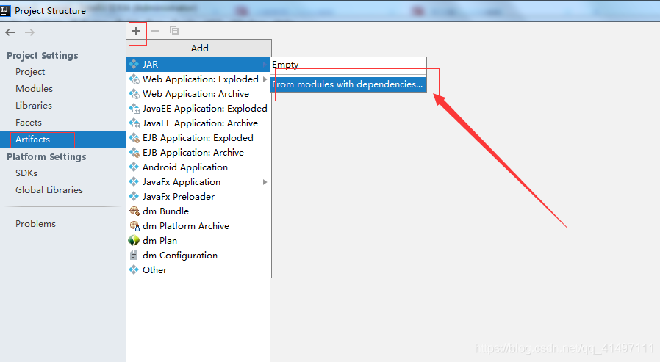Viewport: 660px width, 362px height.
Task: Select dm Configuration entry
Action: coord(198,256)
